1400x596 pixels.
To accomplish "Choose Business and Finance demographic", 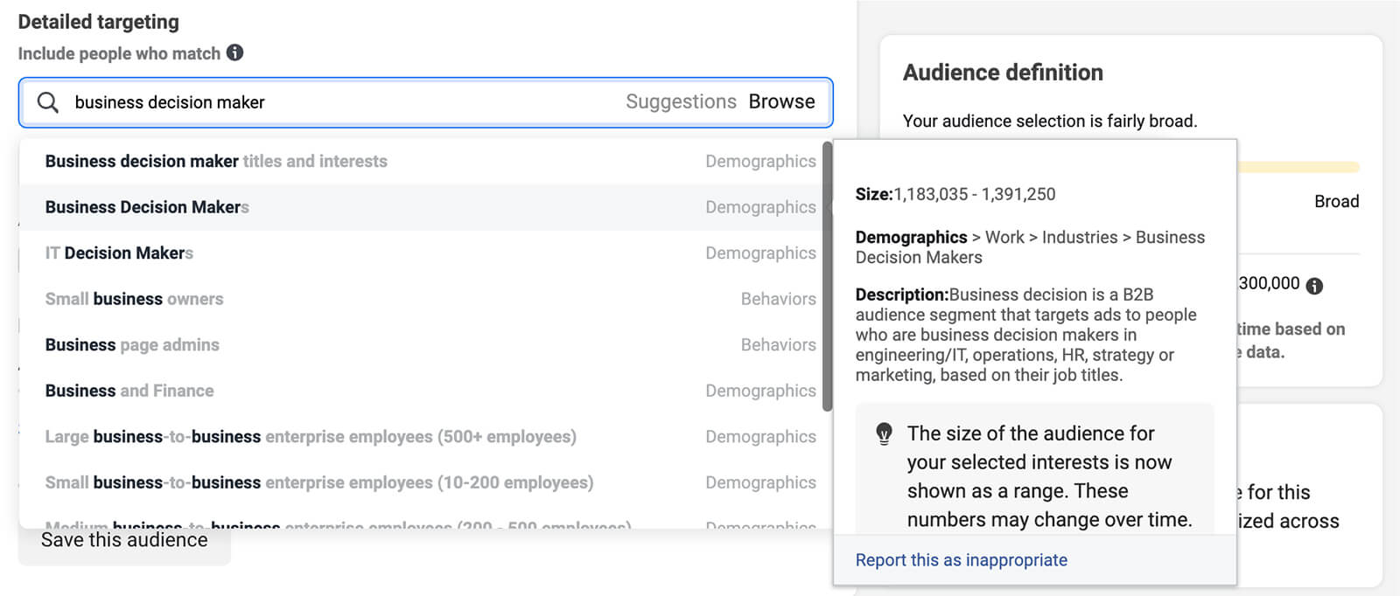I will 129,391.
